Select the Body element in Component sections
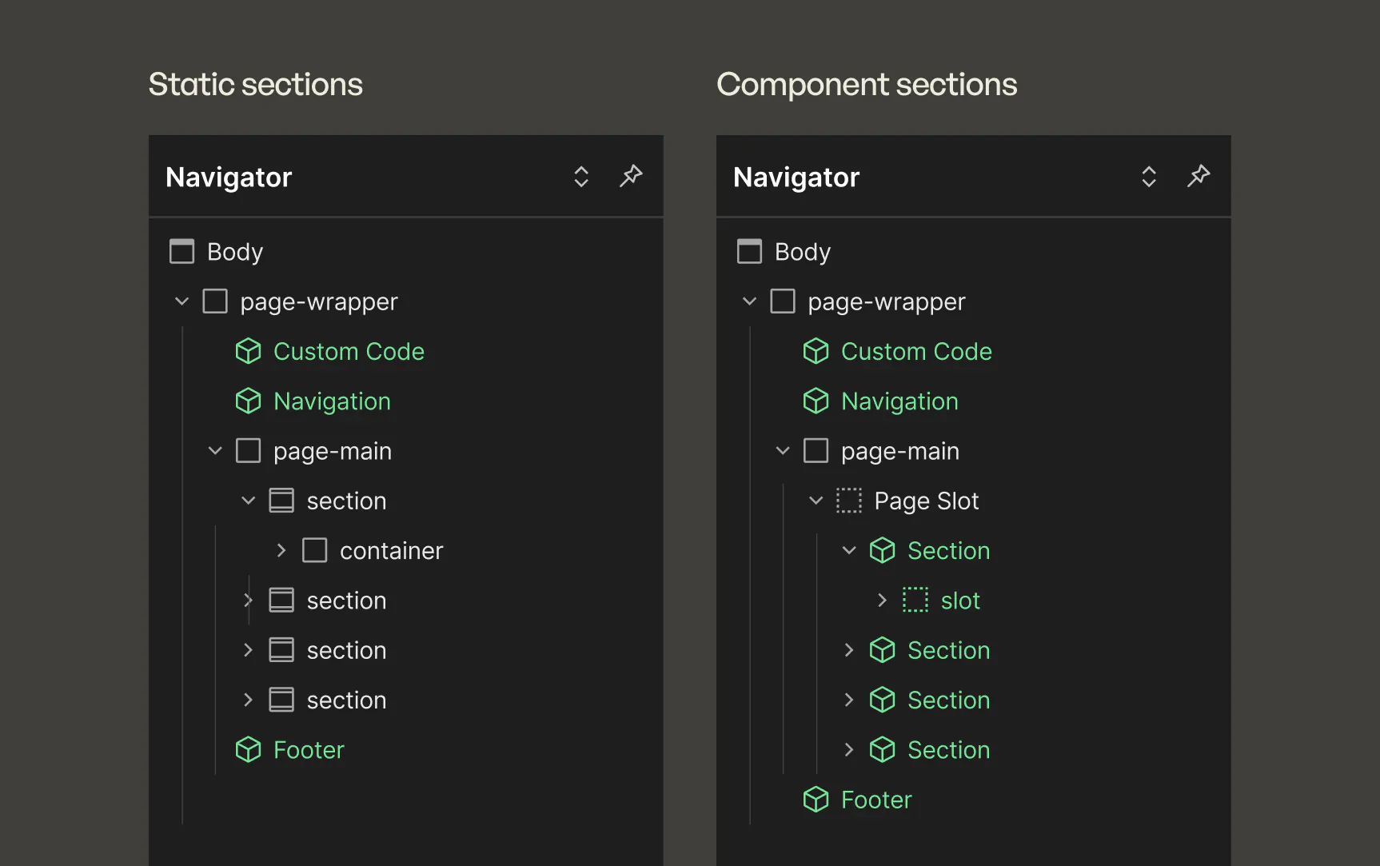1380x866 pixels. 802,252
